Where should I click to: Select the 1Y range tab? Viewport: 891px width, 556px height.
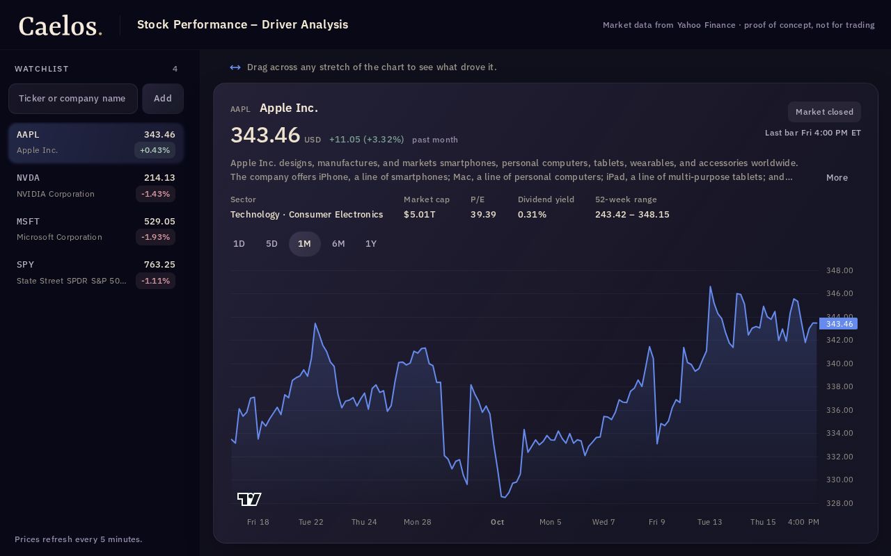371,244
